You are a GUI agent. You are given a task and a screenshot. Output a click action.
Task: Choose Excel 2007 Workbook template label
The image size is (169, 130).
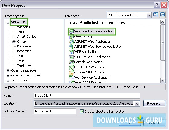point(90,67)
